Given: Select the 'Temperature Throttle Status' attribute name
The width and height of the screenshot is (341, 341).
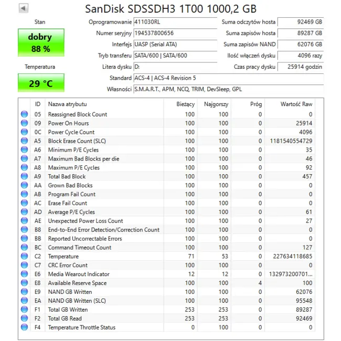Looking at the screenshot, I should (x=82, y=327).
